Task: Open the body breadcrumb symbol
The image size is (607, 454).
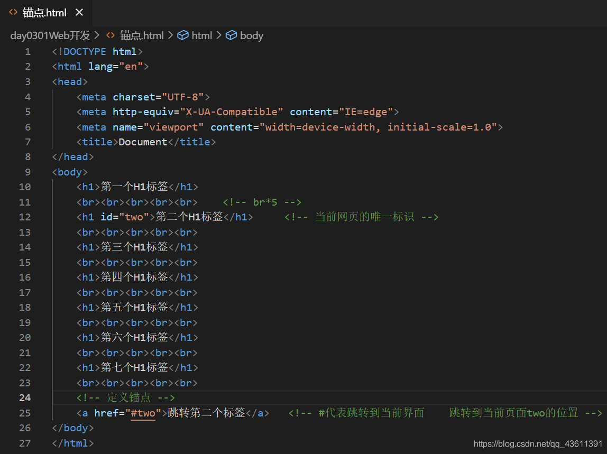Action: click(252, 35)
